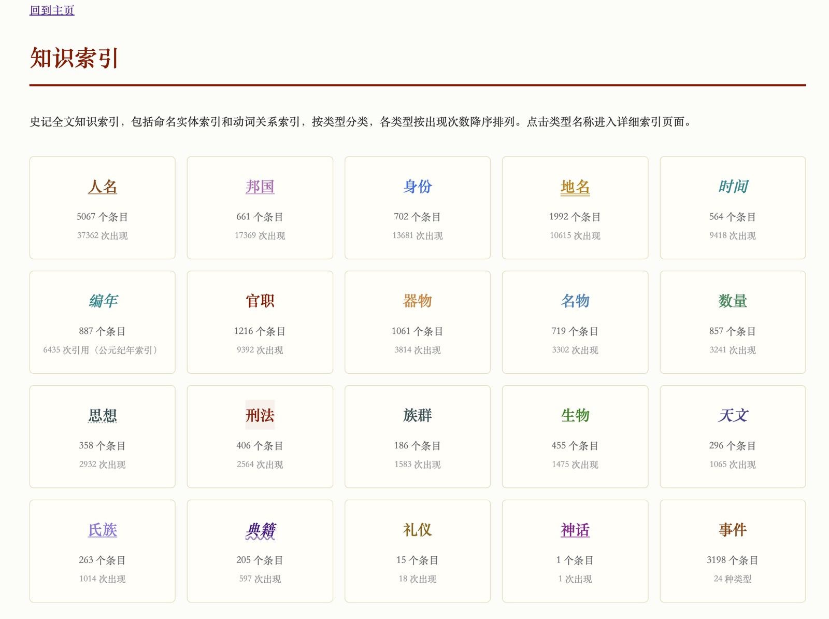
Task: Click the '597 次出现' count text
Action: click(x=260, y=579)
